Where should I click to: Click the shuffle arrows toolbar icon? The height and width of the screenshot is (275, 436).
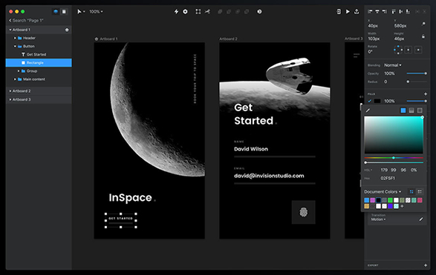[207, 12]
